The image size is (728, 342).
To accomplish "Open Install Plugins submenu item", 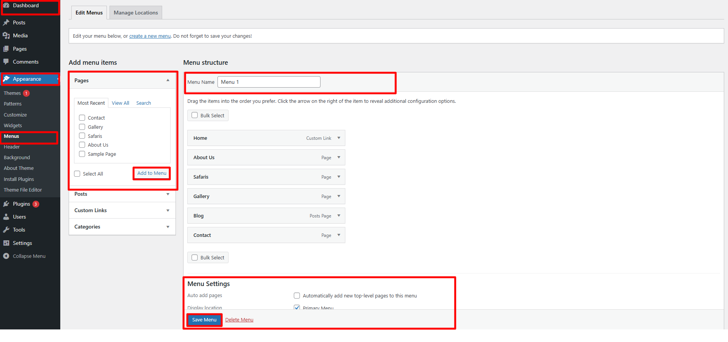I will pyautogui.click(x=19, y=179).
